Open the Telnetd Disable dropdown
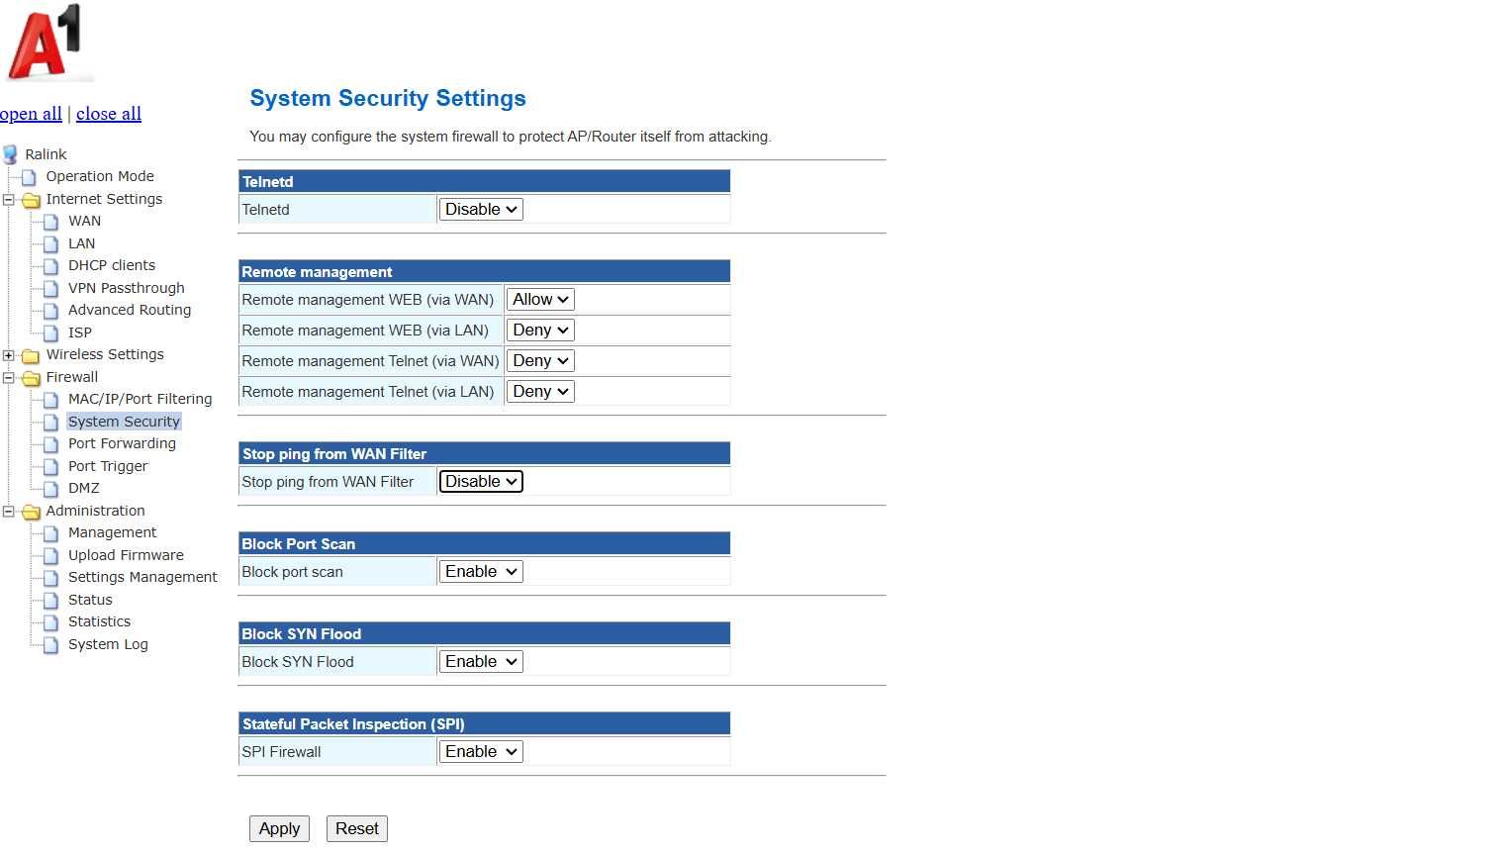 481,210
